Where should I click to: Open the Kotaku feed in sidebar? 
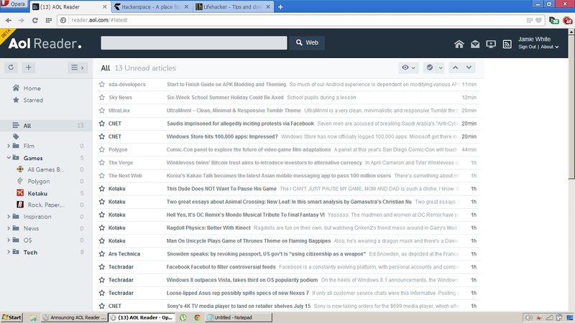tap(37, 193)
